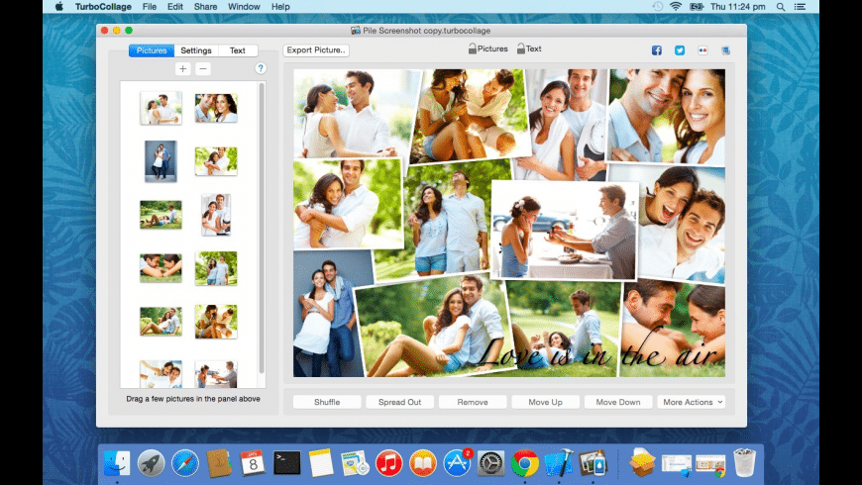This screenshot has width=862, height=485.
Task: Click the add pictures plus button
Action: pyautogui.click(x=182, y=68)
